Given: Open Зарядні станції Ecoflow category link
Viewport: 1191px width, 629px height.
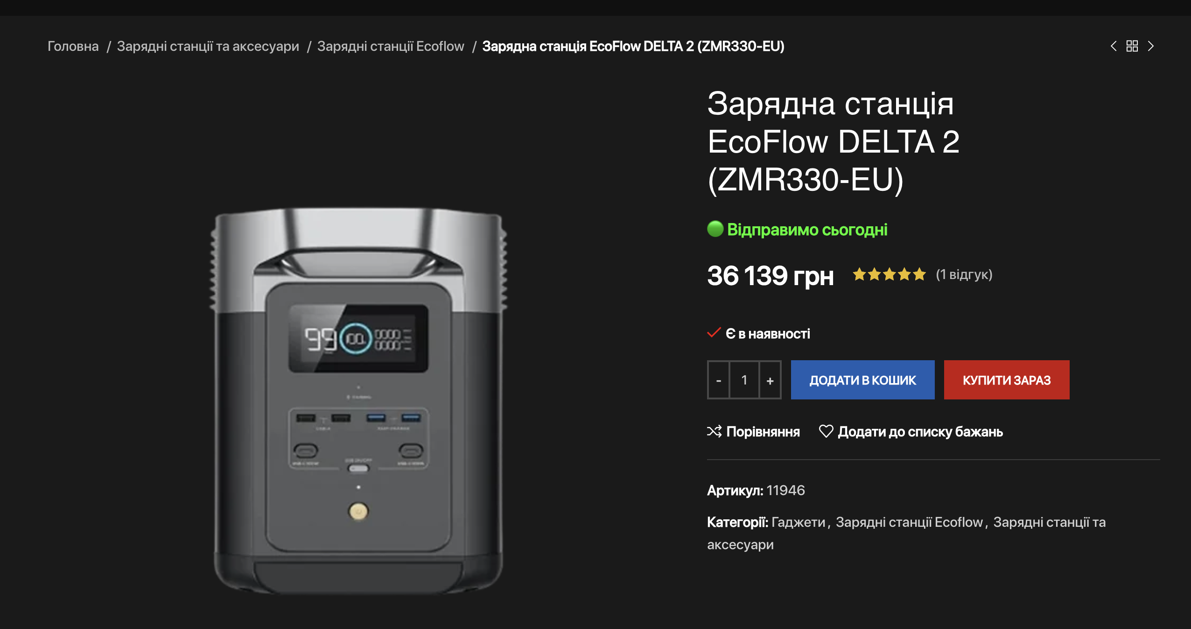Looking at the screenshot, I should pos(909,522).
